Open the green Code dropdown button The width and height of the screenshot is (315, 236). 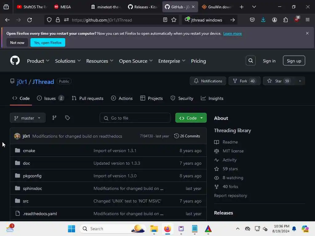tap(191, 118)
